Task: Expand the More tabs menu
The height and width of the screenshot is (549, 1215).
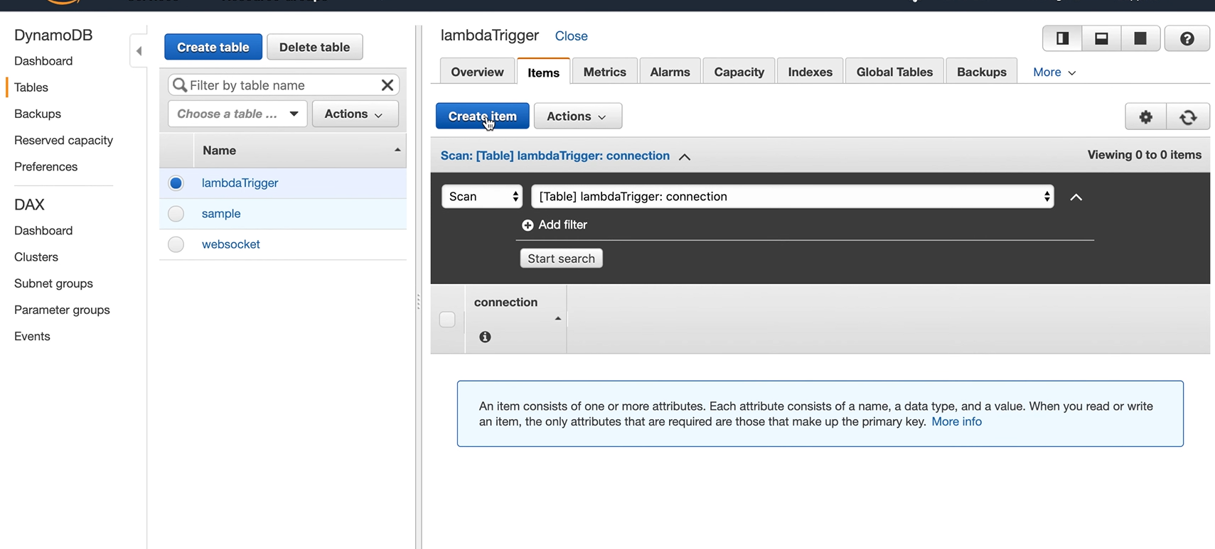Action: pos(1054,72)
